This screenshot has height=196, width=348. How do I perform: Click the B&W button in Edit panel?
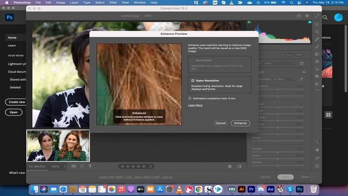pyautogui.click(x=299, y=54)
